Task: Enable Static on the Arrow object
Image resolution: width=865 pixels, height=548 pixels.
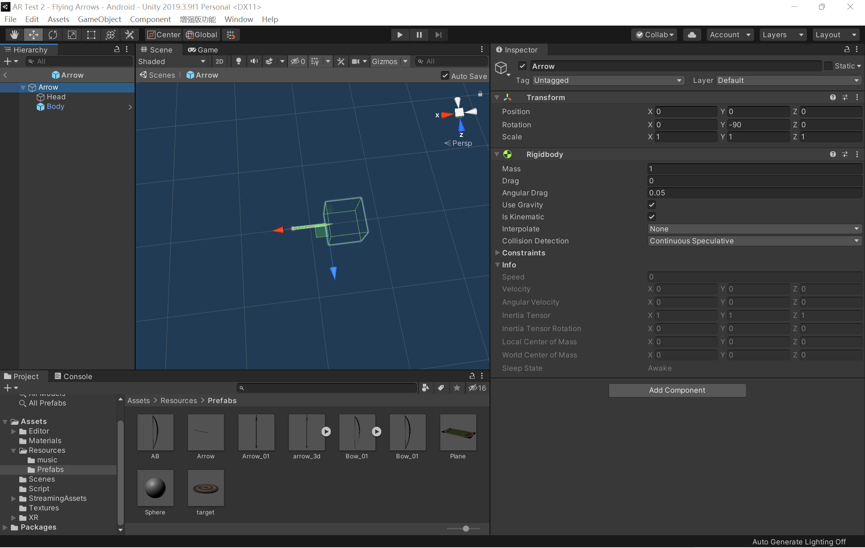Action: (x=829, y=66)
